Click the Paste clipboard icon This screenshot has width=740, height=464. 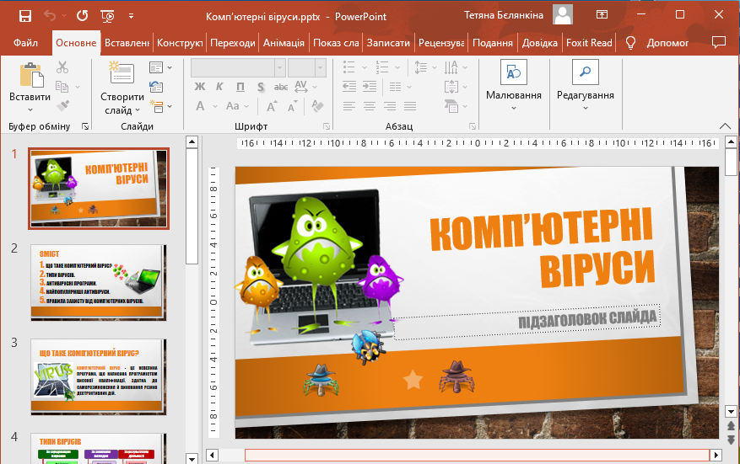[x=31, y=76]
